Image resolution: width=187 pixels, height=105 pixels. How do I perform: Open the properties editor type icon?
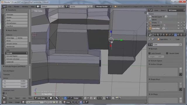tap(150, 35)
